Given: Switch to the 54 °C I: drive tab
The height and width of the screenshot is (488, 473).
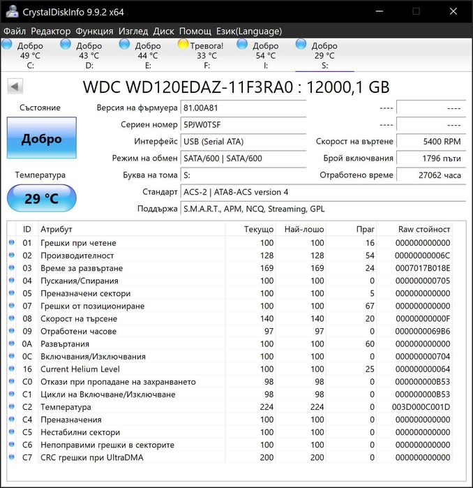Looking at the screenshot, I should (x=265, y=55).
